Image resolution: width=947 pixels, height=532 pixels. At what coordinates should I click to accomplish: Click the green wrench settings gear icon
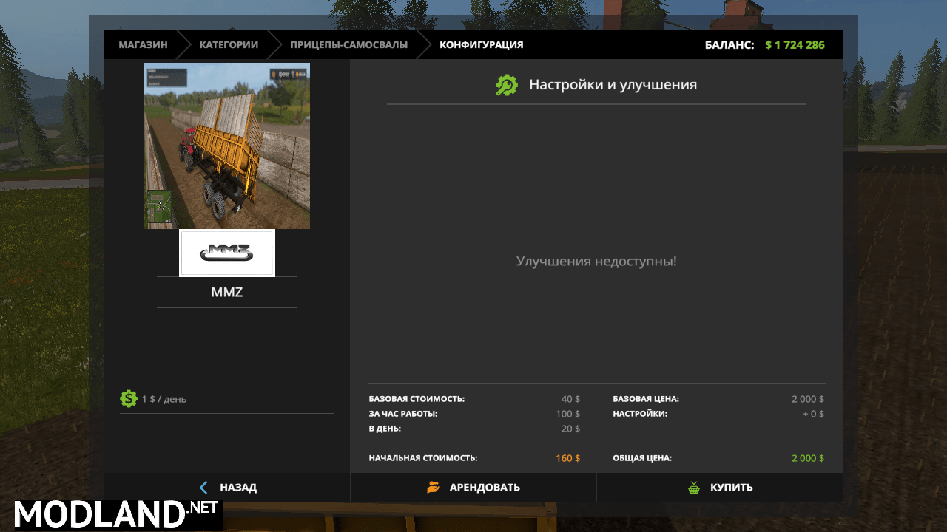[x=507, y=85]
